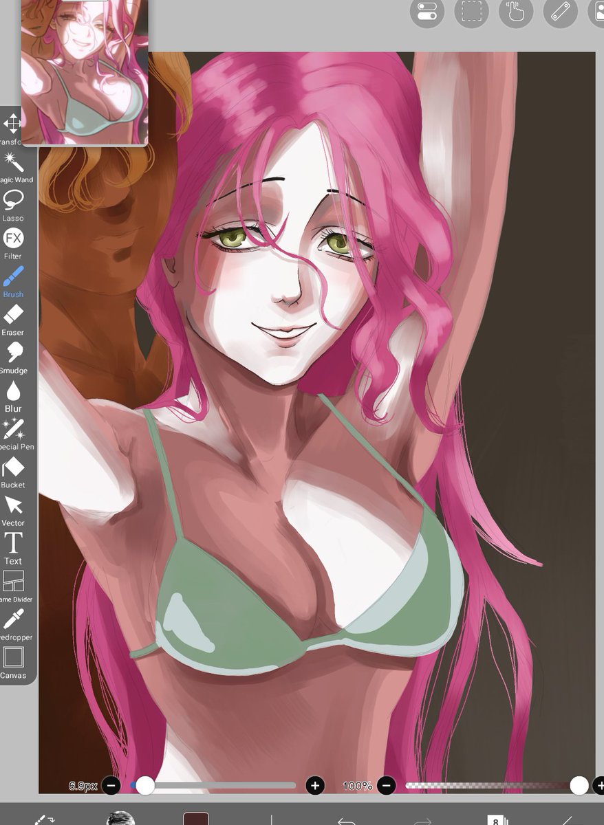The width and height of the screenshot is (604, 825).
Task: Tap the 100% opacity value
Action: tap(358, 786)
